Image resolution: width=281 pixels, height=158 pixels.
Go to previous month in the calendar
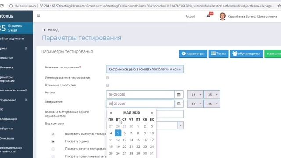click(x=111, y=113)
